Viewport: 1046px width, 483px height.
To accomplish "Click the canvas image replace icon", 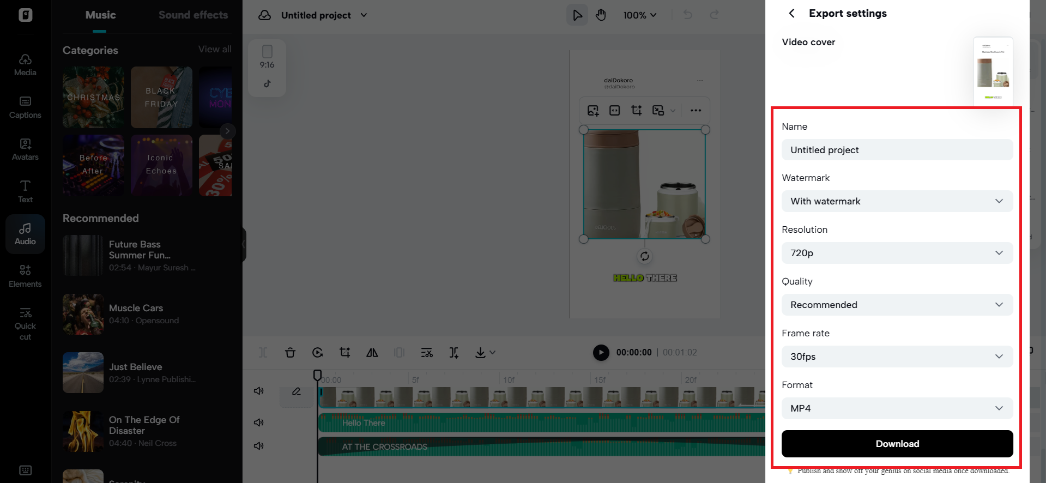I will point(593,110).
